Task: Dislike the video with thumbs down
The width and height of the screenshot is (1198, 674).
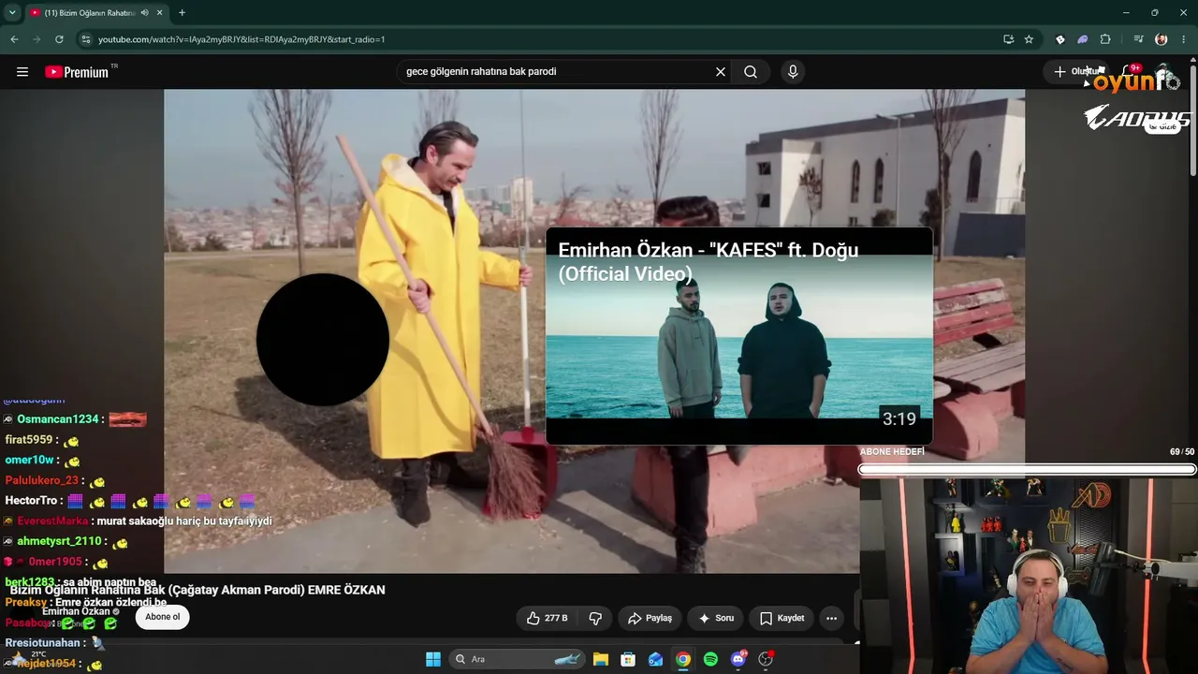Action: click(595, 618)
